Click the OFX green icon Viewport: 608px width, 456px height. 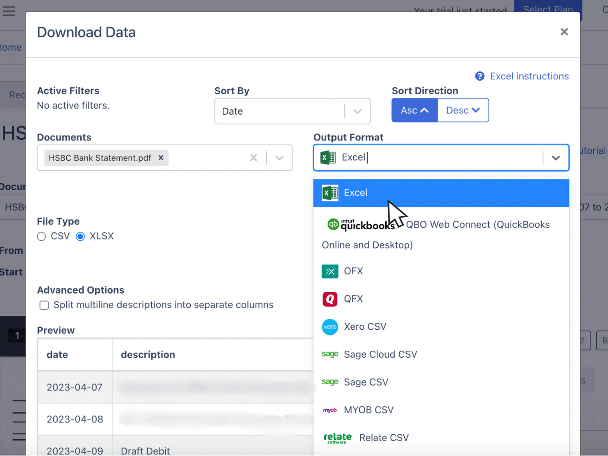(x=330, y=271)
